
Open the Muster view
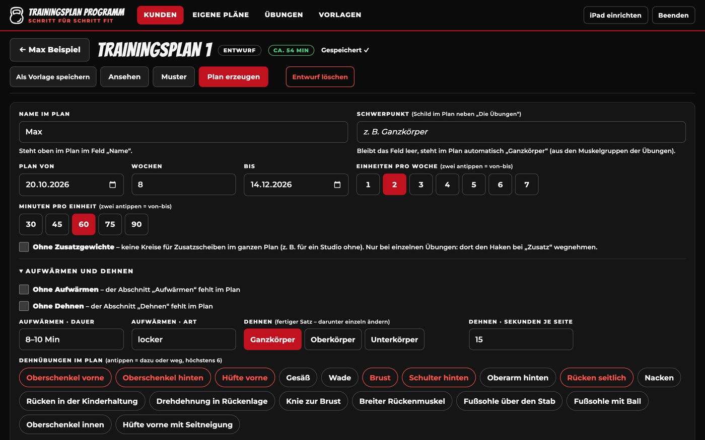[x=174, y=77]
